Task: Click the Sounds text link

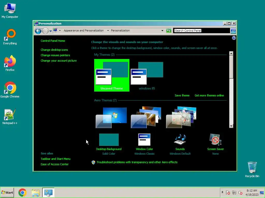Action: point(180,149)
